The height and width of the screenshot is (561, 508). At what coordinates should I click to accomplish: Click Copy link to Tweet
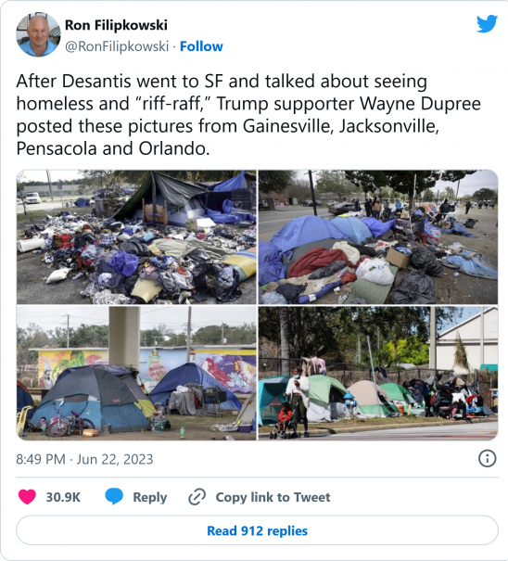[273, 497]
